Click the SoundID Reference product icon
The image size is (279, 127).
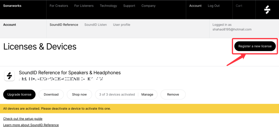[9, 76]
